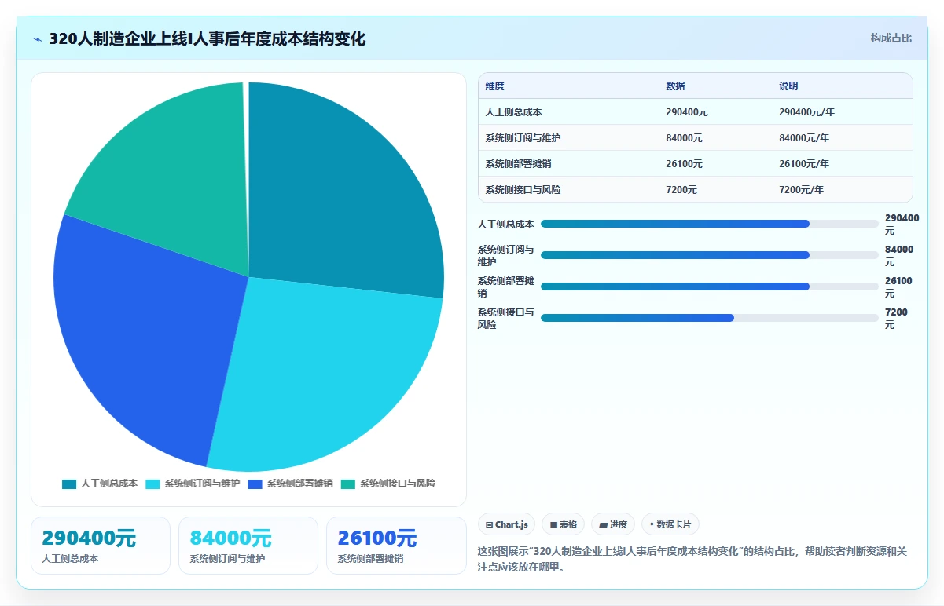Screen dimensions: 944x606
Task: Open the 84000元 data card
Action: (x=248, y=546)
